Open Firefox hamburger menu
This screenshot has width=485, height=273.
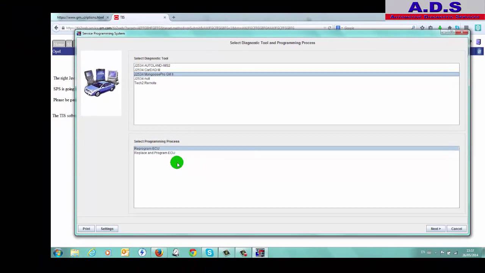click(466, 28)
